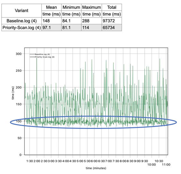Click the 150 y-axis tick label
The image size is (181, 174).
[x=19, y=104]
